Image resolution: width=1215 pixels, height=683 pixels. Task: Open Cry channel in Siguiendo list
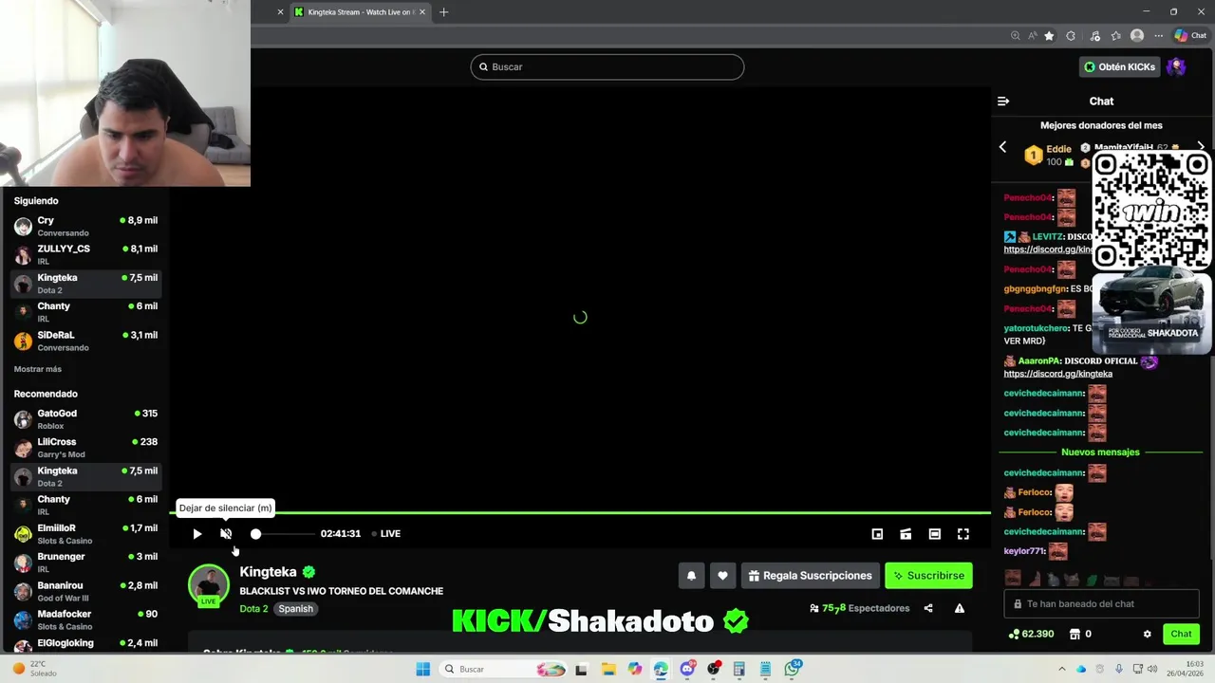85,226
